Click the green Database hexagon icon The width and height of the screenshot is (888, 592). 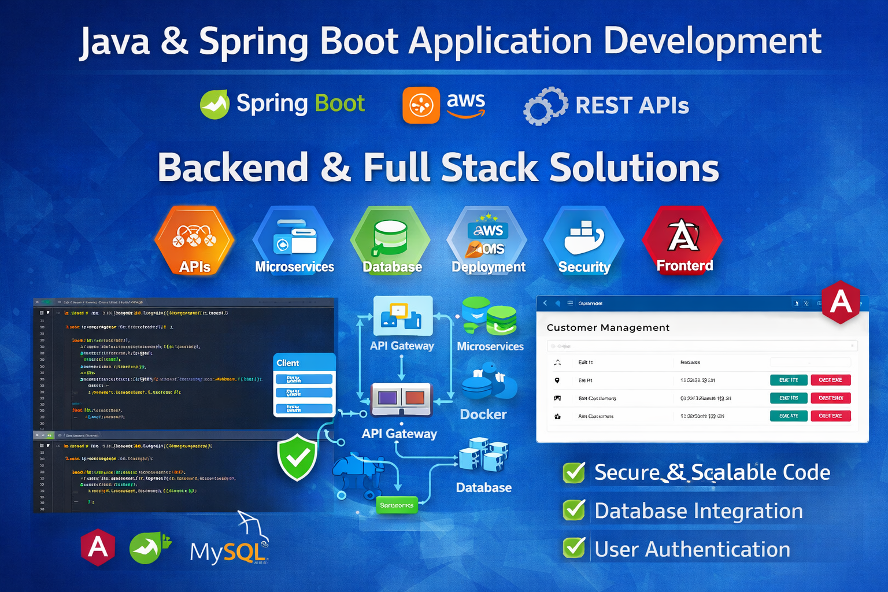point(391,240)
